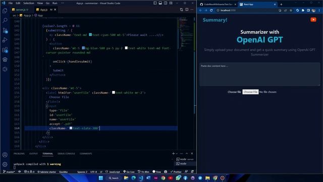Toggle primary side bar layout icon
The height and width of the screenshot is (182, 323).
[155, 3]
